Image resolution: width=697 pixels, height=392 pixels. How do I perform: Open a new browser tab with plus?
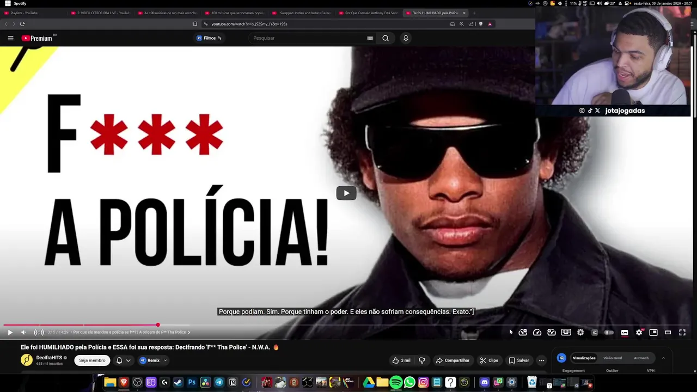point(474,13)
